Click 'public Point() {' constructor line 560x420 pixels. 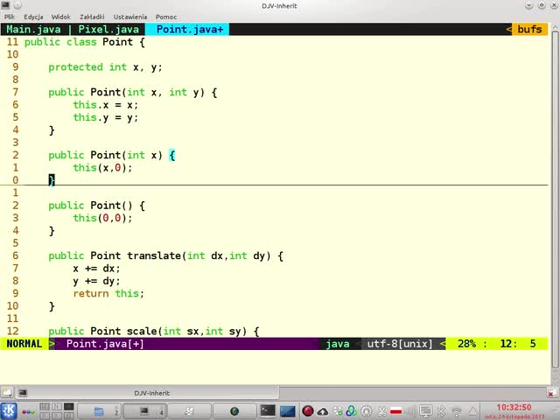pyautogui.click(x=96, y=206)
